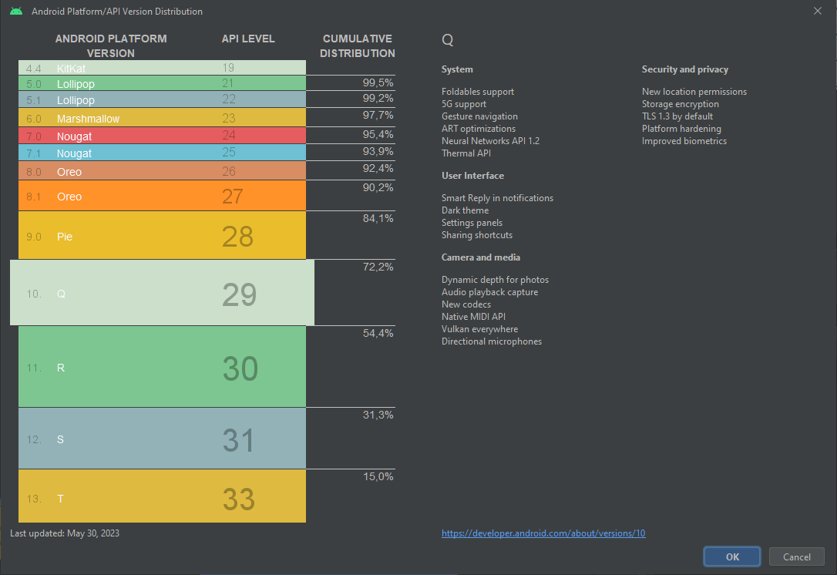Select the Android 13 T API 33 bar

162,497
